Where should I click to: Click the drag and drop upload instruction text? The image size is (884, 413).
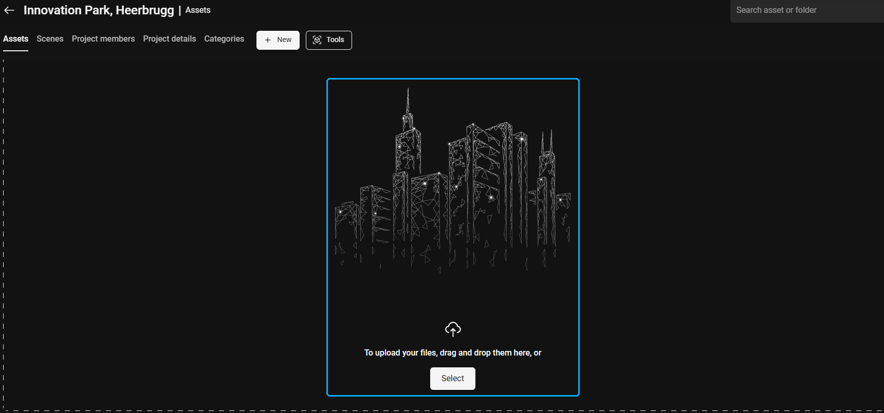[x=453, y=353]
